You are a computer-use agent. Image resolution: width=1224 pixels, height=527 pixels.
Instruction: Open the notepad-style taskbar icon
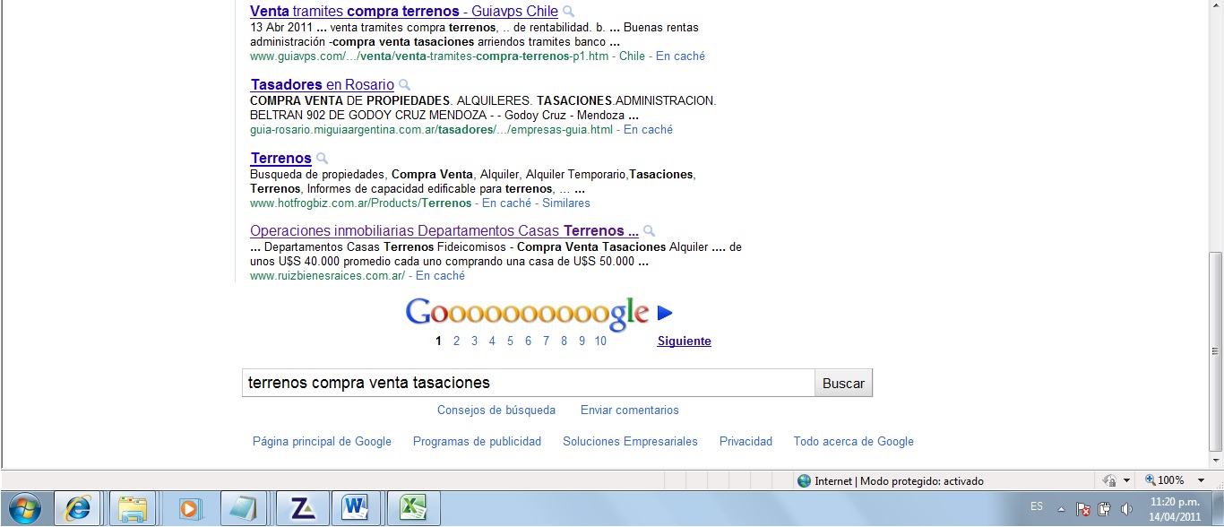pyautogui.click(x=244, y=508)
